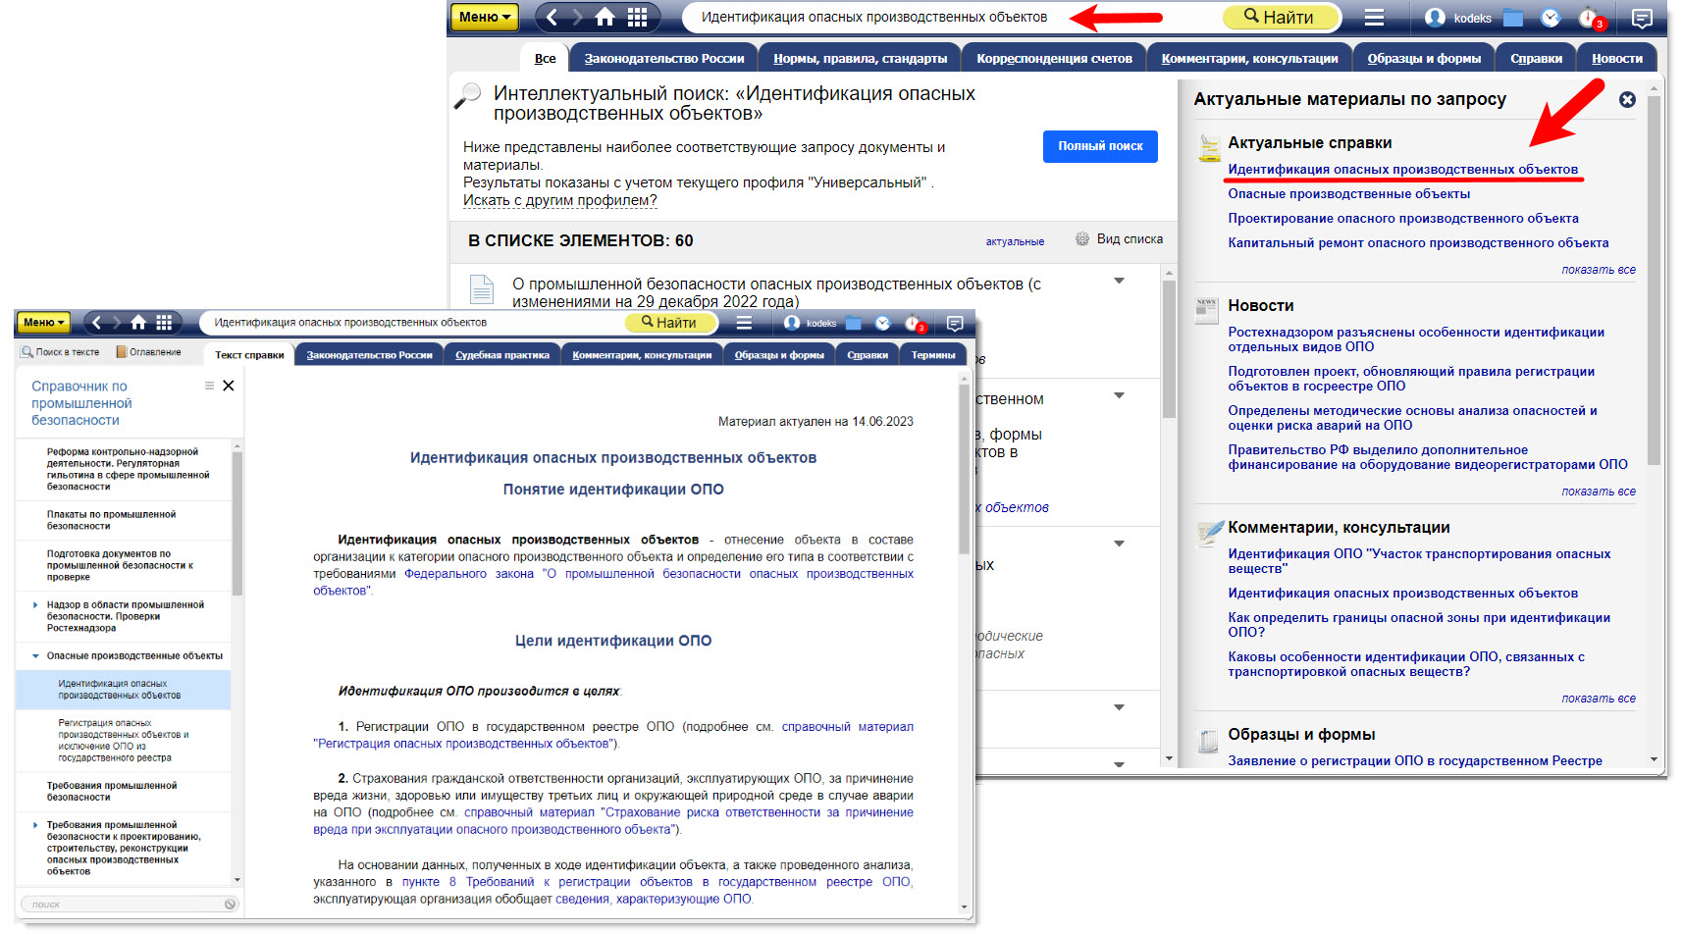
Task: Select the Реформа контрольно-надзорной деятельности tree item
Action: tap(123, 469)
